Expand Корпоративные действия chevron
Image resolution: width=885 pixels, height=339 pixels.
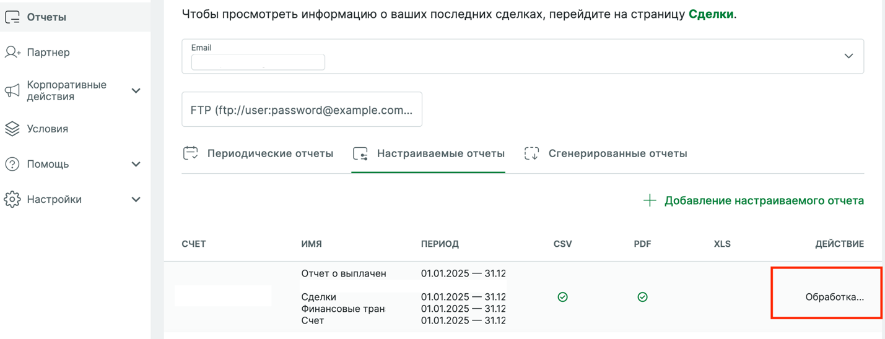136,91
